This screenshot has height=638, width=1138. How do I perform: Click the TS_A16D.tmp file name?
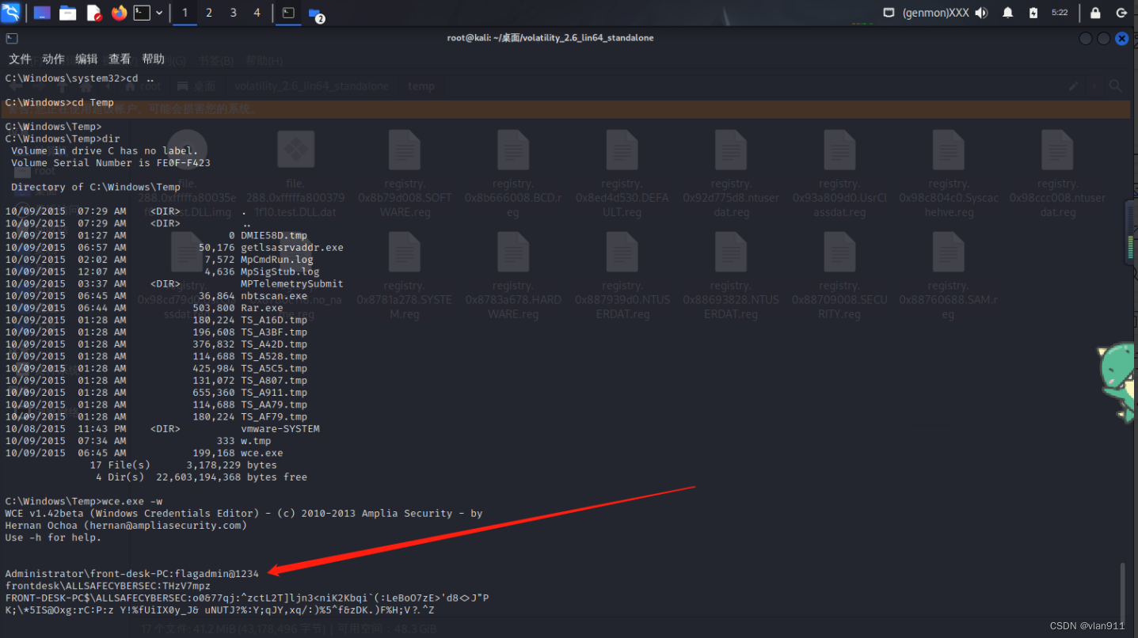(274, 320)
